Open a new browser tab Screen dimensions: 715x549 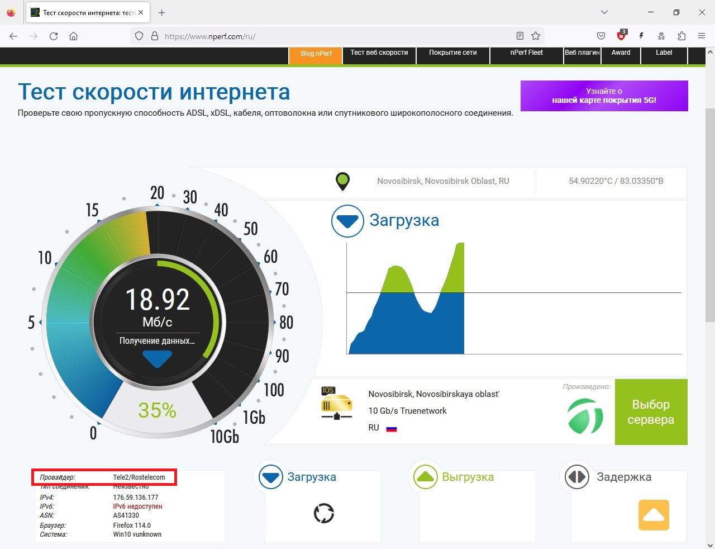pos(162,12)
